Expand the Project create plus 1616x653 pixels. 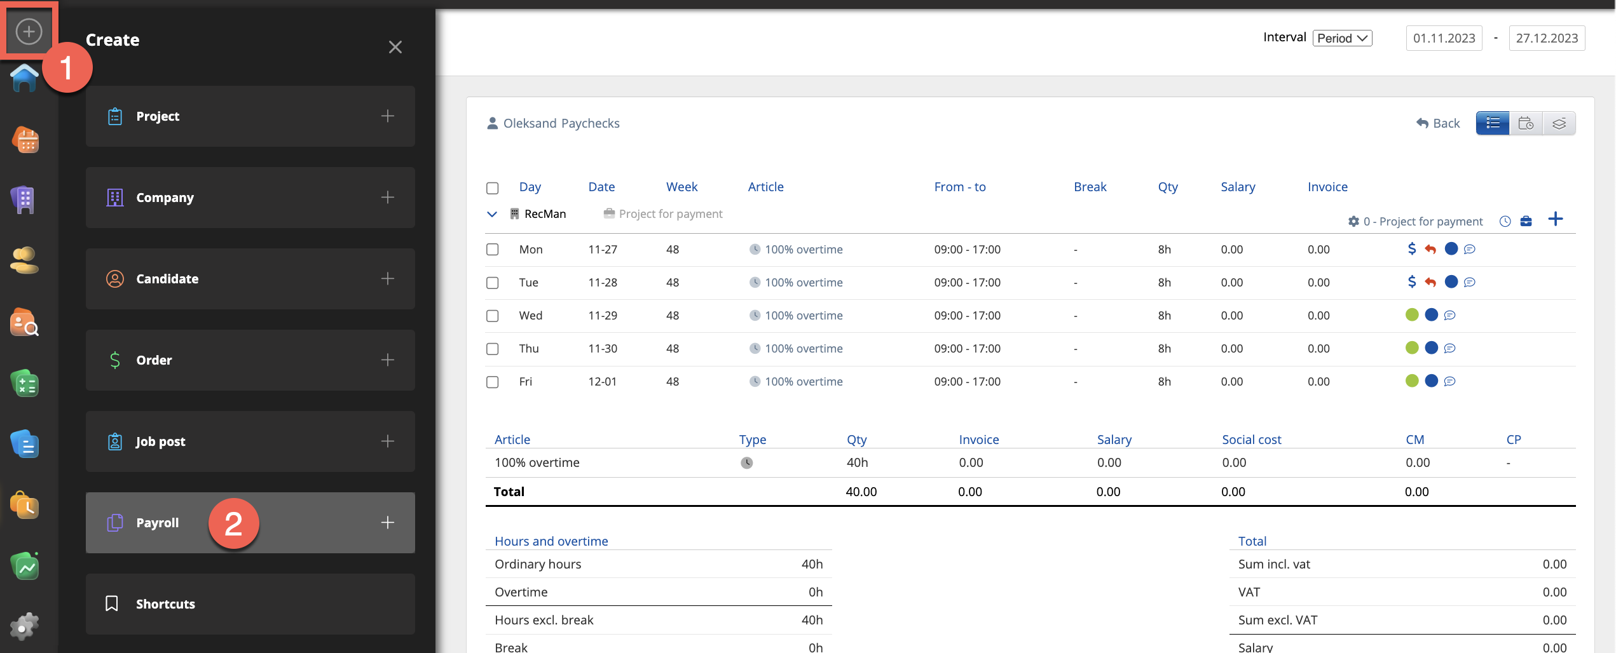coord(387,116)
